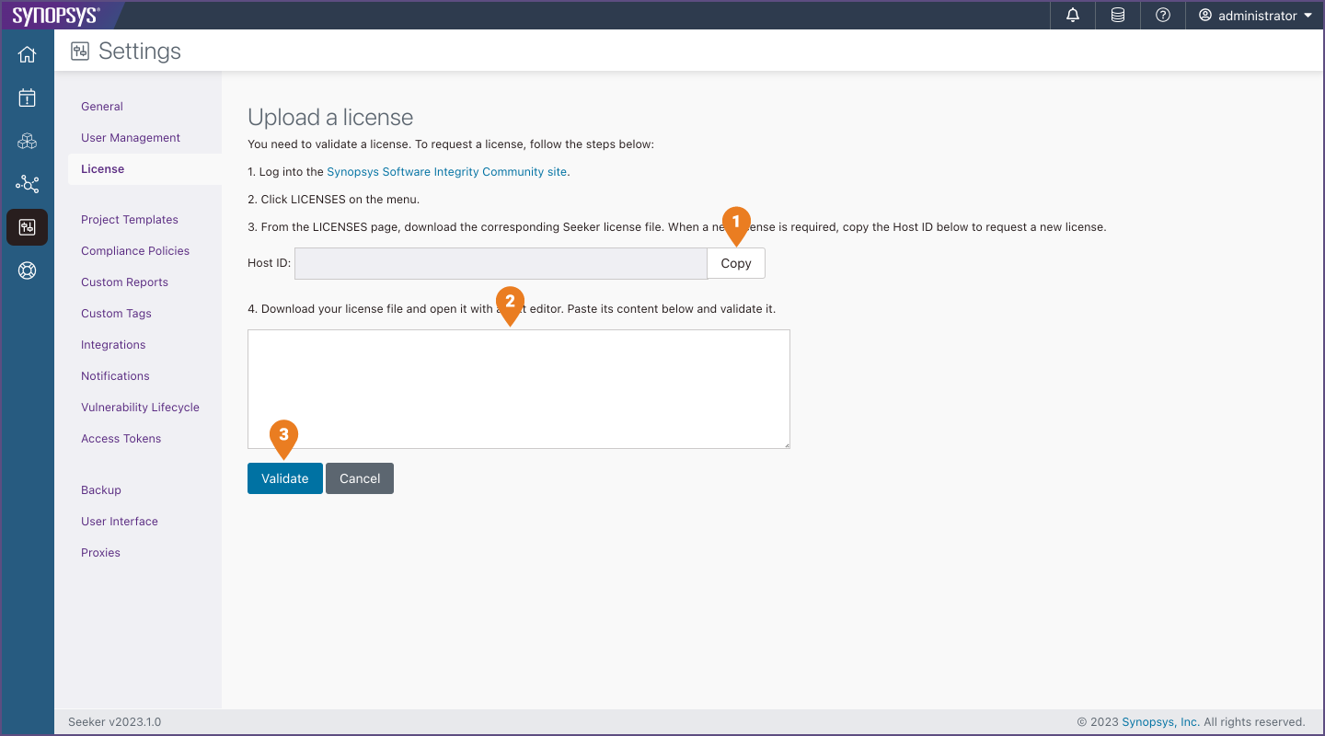Select the database icon in the top bar
This screenshot has height=736, width=1325.
pos(1116,15)
